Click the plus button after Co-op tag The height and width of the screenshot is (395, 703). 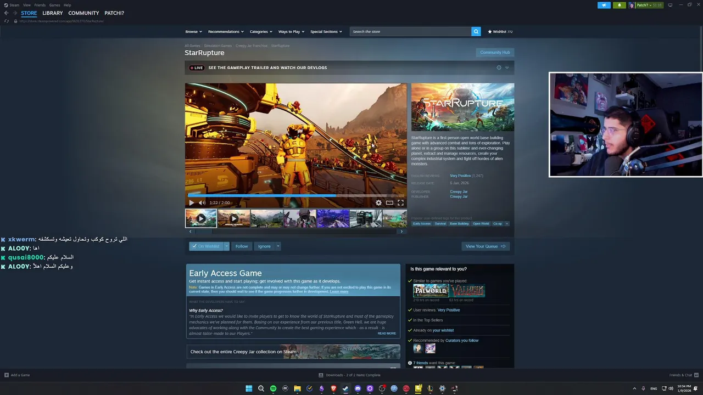pos(506,223)
